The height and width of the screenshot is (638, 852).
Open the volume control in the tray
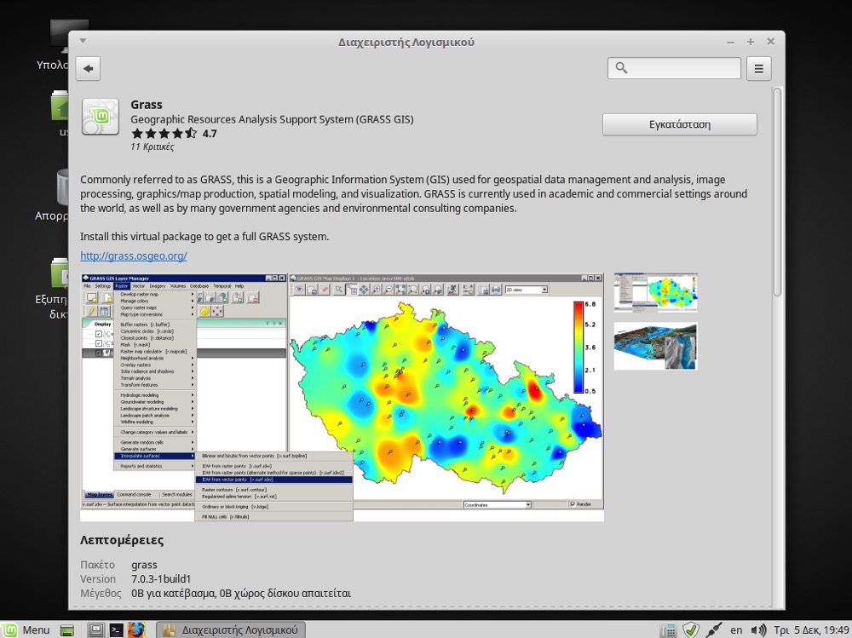point(758,629)
